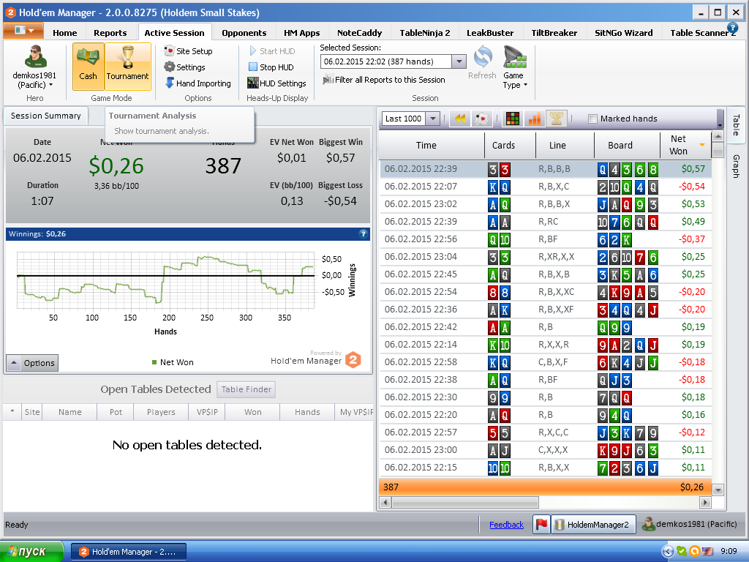
Task: Click the Refresh session icon
Action: [483, 63]
